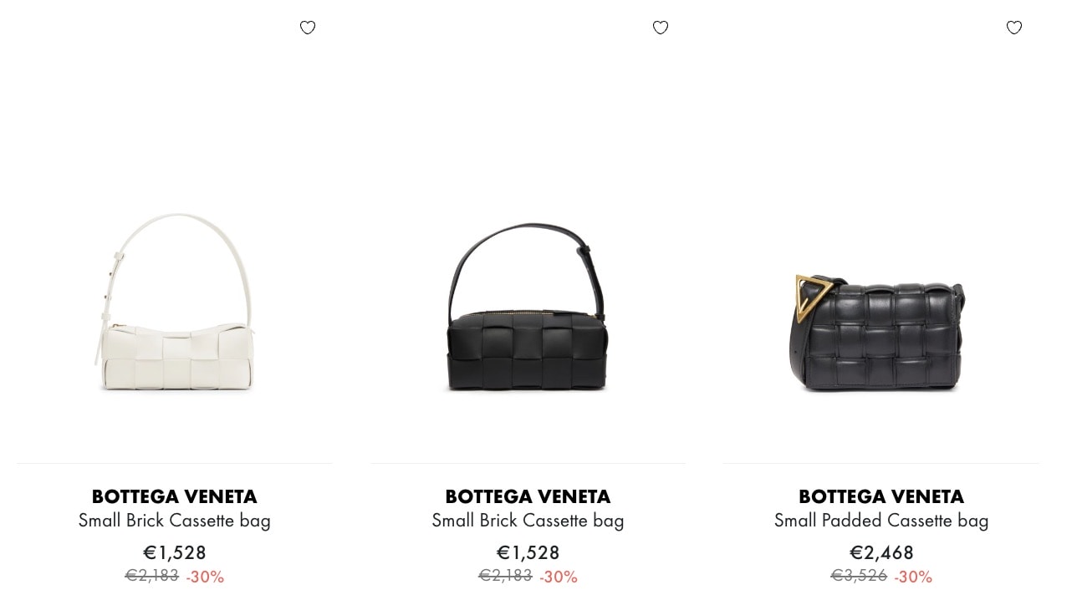
Task: Click the crossed-out €3,526 original price
Action: tap(859, 576)
